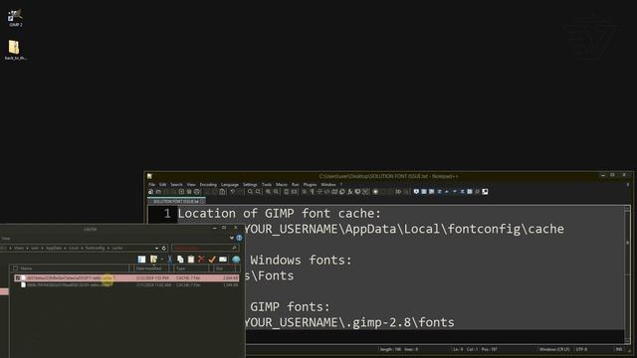
Task: Open the Edit menu in Notepad++
Action: tap(163, 185)
